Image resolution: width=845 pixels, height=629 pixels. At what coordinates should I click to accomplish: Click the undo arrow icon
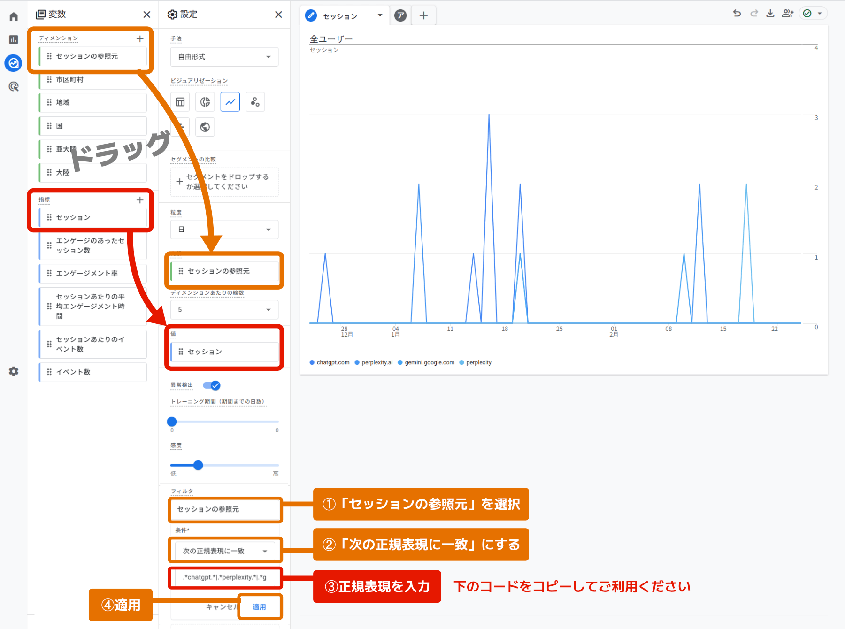(x=737, y=14)
